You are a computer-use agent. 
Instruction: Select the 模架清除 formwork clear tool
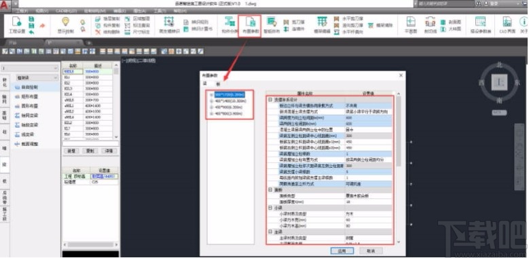coord(380,25)
